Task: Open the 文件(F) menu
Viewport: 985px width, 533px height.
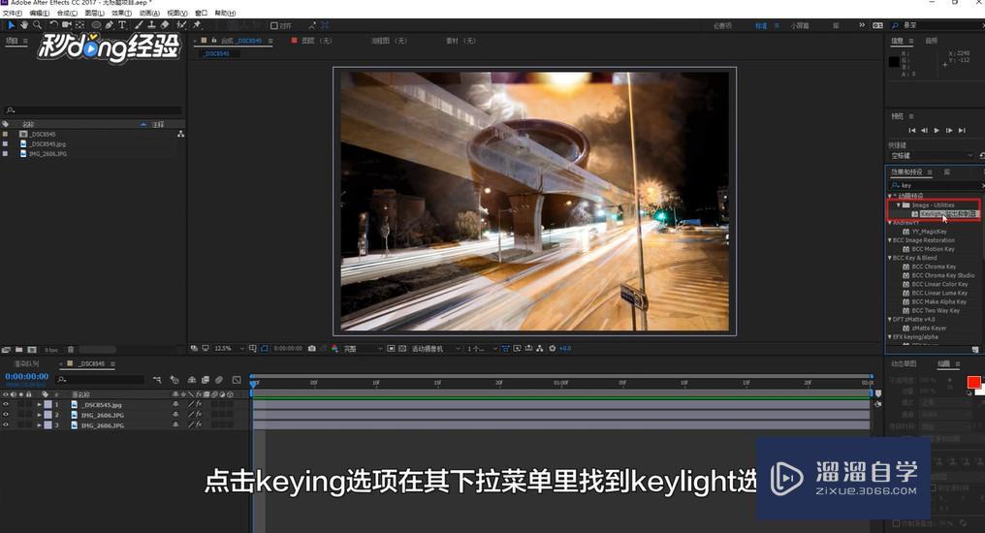Action: pos(12,14)
